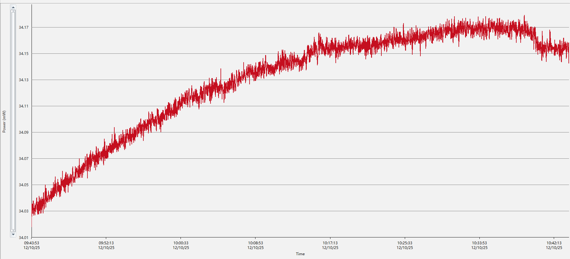This screenshot has width=570, height=259.
Task: Click the 34.13 y-axis tick label
Action: click(x=23, y=80)
